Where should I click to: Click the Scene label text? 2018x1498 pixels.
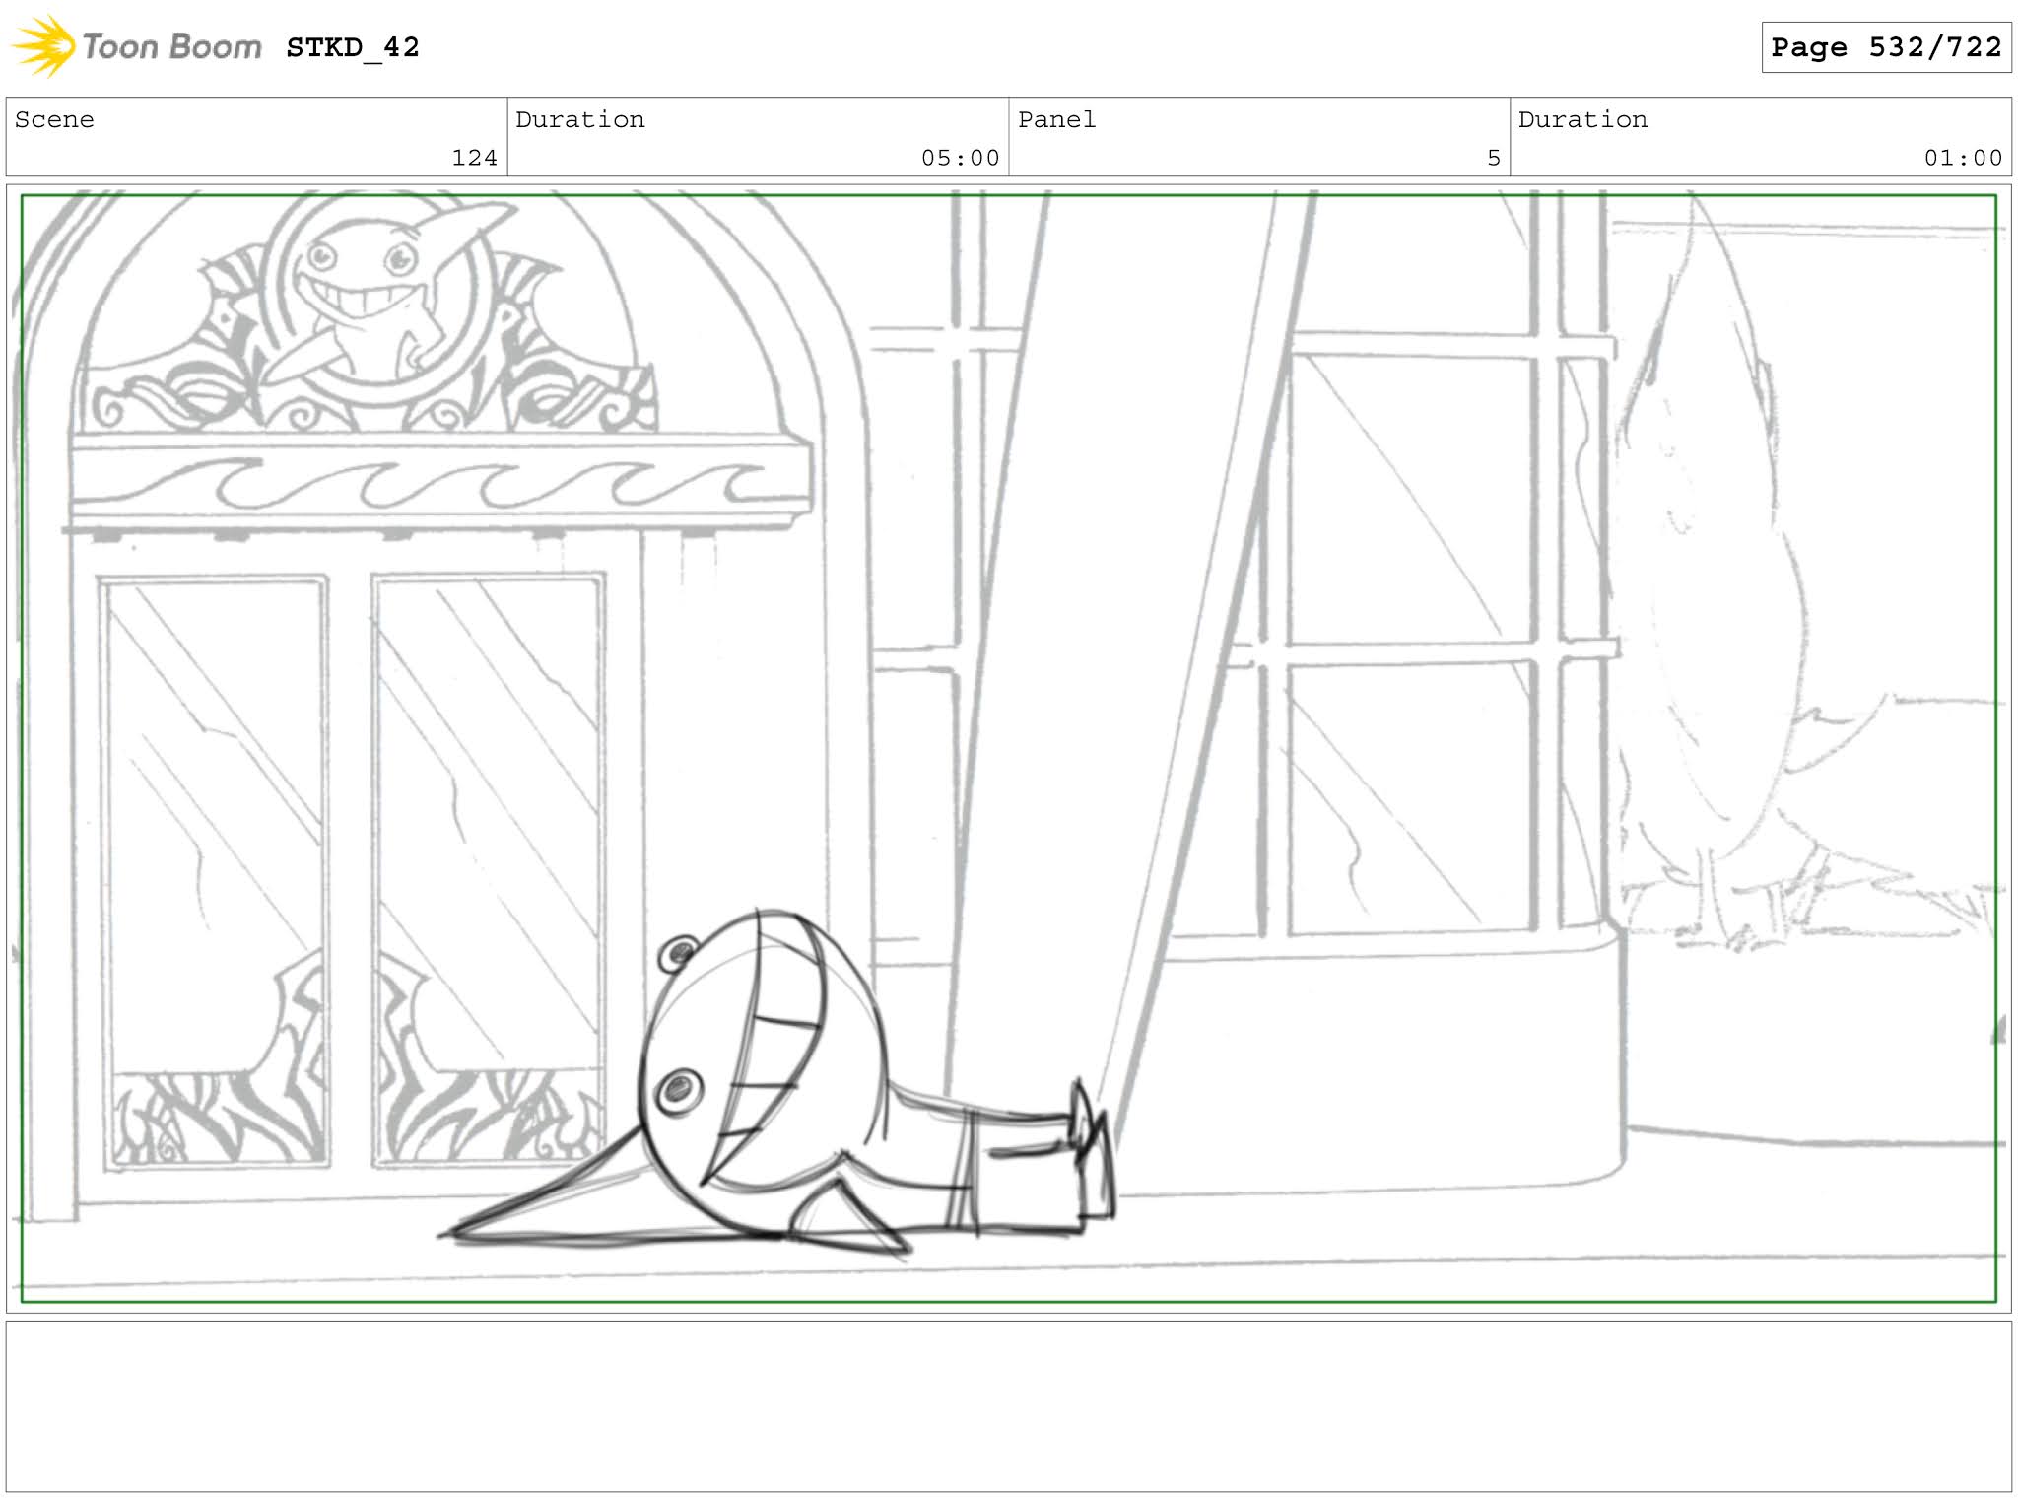click(x=54, y=119)
